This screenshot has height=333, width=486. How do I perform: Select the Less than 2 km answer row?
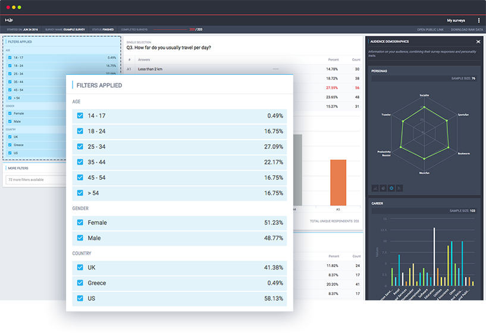pos(243,69)
